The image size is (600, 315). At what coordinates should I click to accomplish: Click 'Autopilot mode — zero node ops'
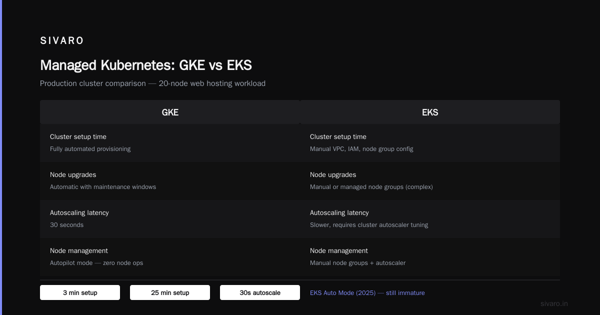point(96,263)
